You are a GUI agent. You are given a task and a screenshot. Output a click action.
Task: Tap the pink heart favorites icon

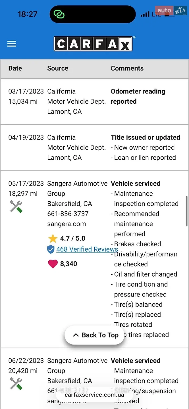tap(53, 264)
